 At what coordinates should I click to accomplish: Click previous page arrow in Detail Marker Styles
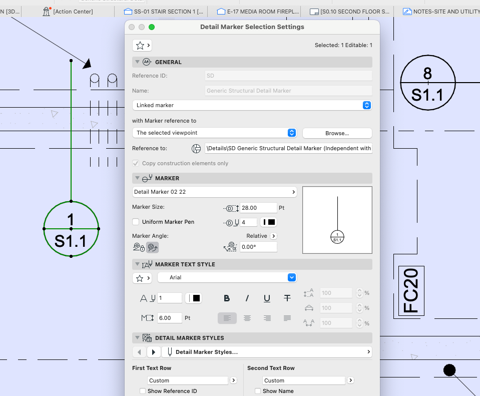139,352
